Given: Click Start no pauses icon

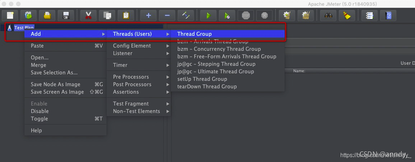Looking at the screenshot, I should tap(227, 16).
